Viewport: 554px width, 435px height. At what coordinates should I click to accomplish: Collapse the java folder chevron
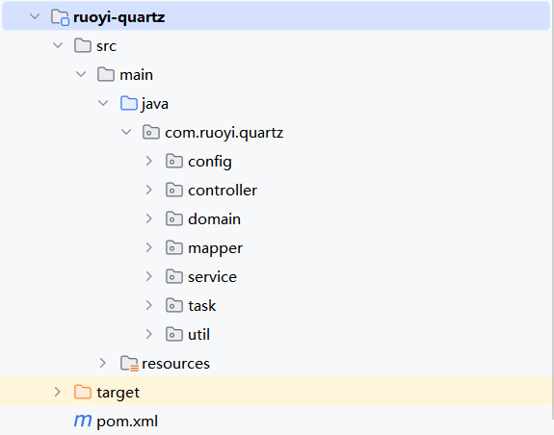103,103
